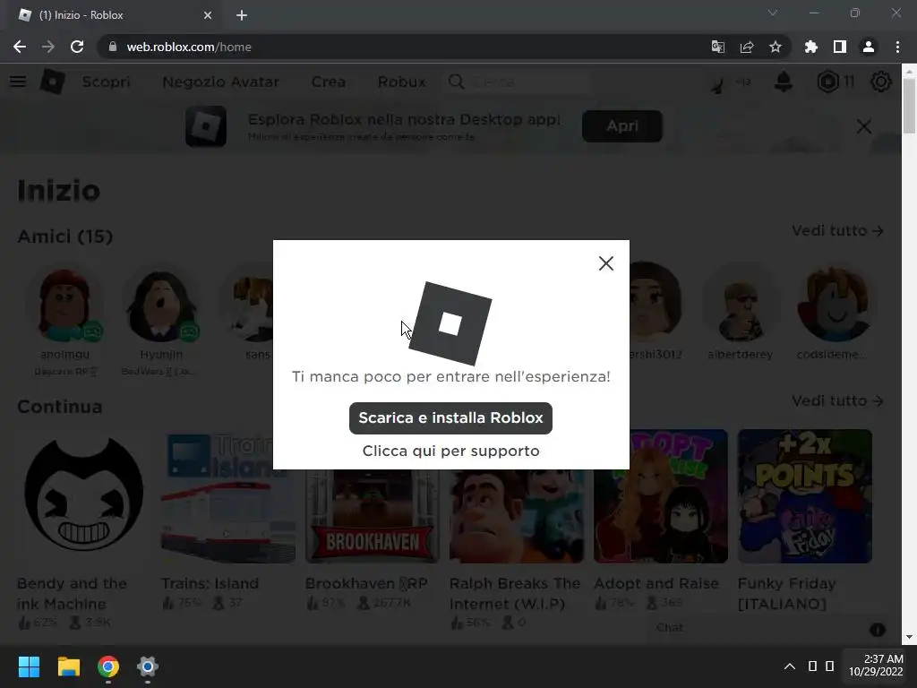Screen dimensions: 917x688
Task: Click Apri desktop app button
Action: pos(622,125)
